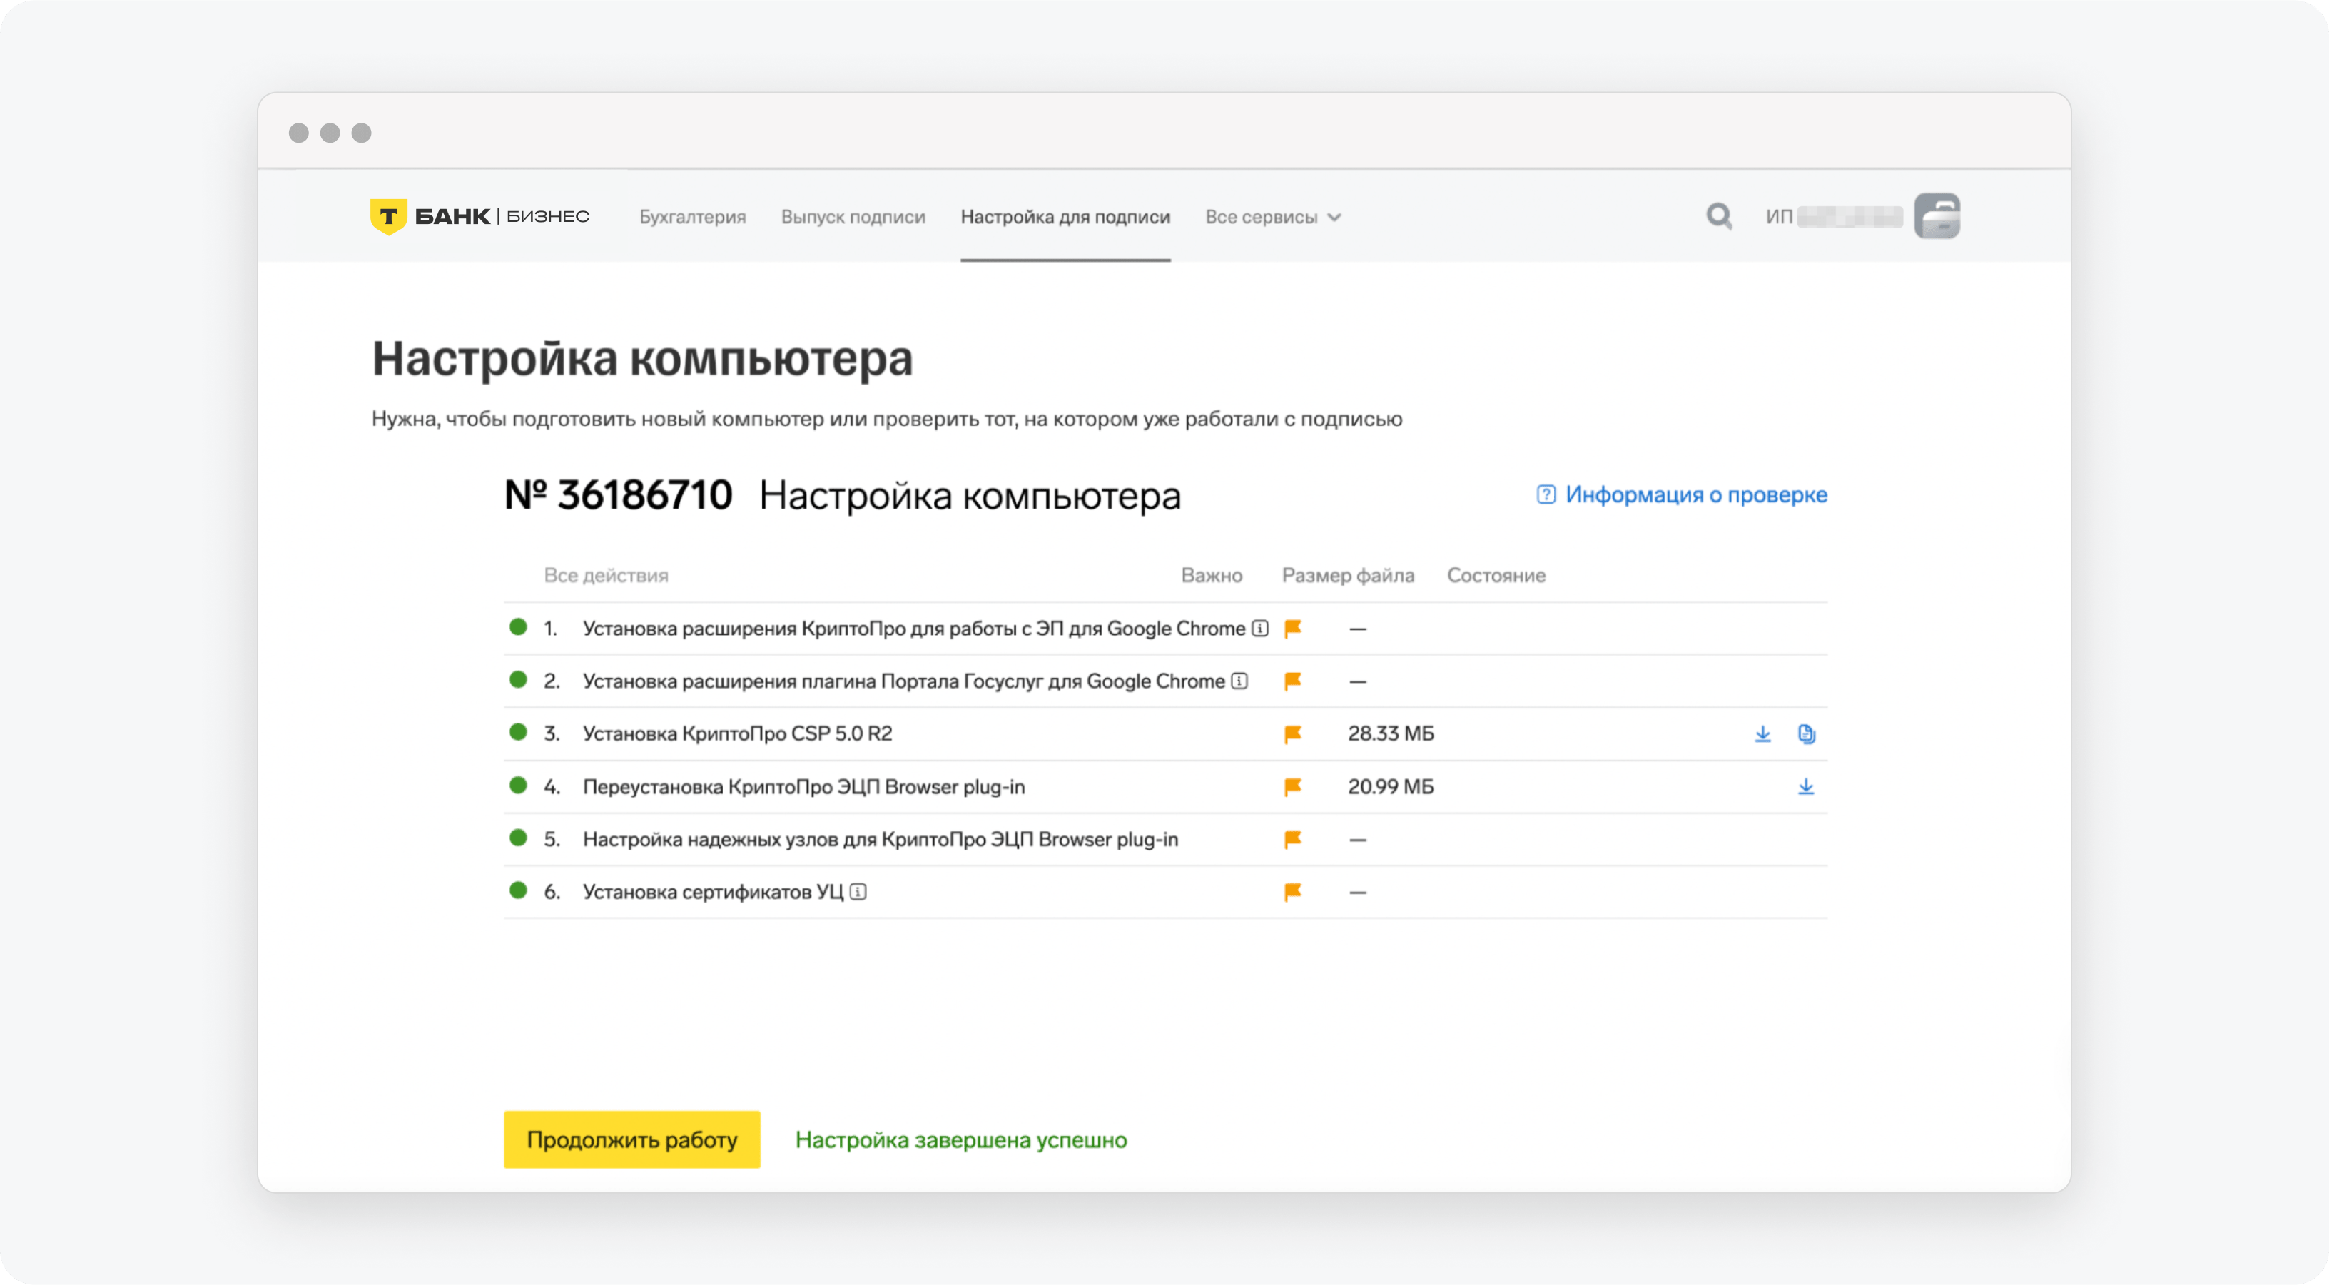Click the green status dot of step 1
Viewport: 2329px width, 1285px height.
pyautogui.click(x=518, y=626)
